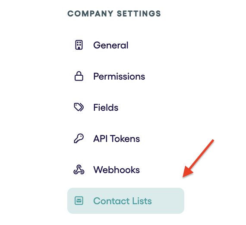Open the Fields settings section
This screenshot has width=246, height=225.
pyautogui.click(x=106, y=108)
